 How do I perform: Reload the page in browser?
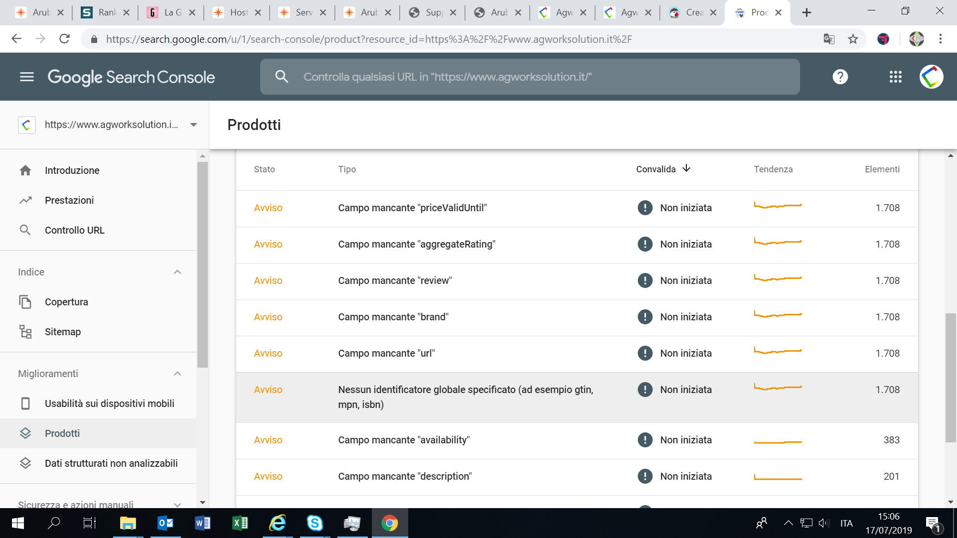tap(64, 39)
